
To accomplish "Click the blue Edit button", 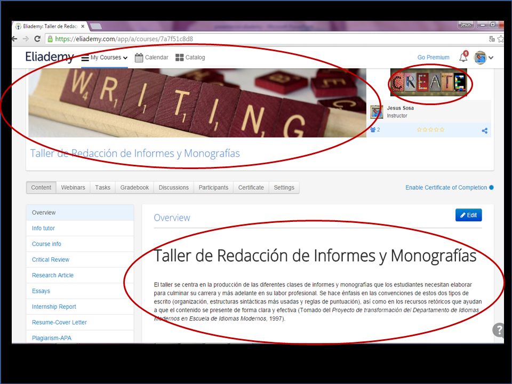I will point(469,215).
